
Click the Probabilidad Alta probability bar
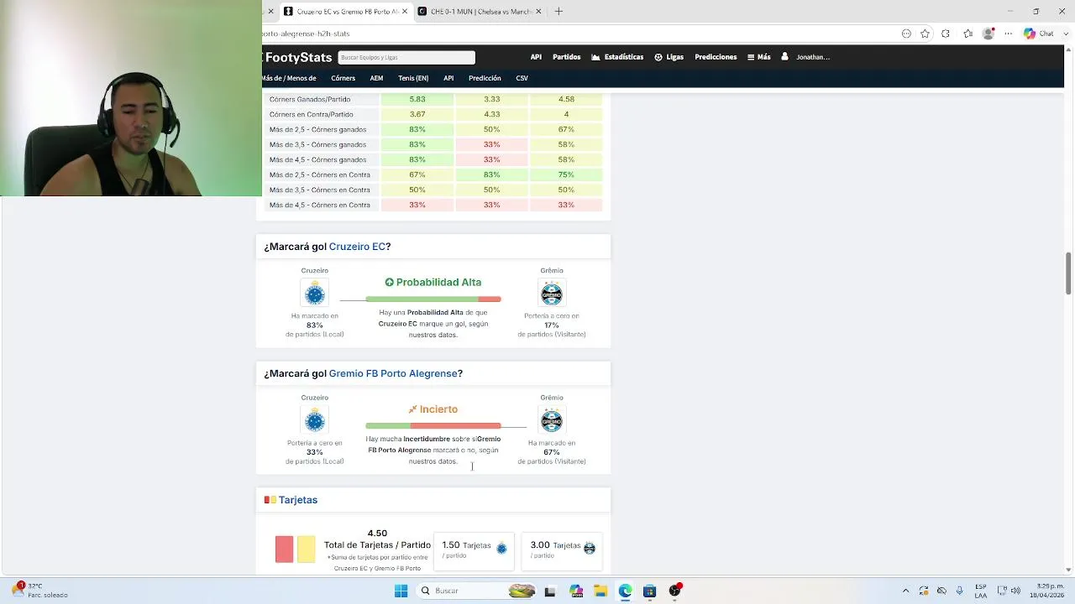(x=433, y=299)
